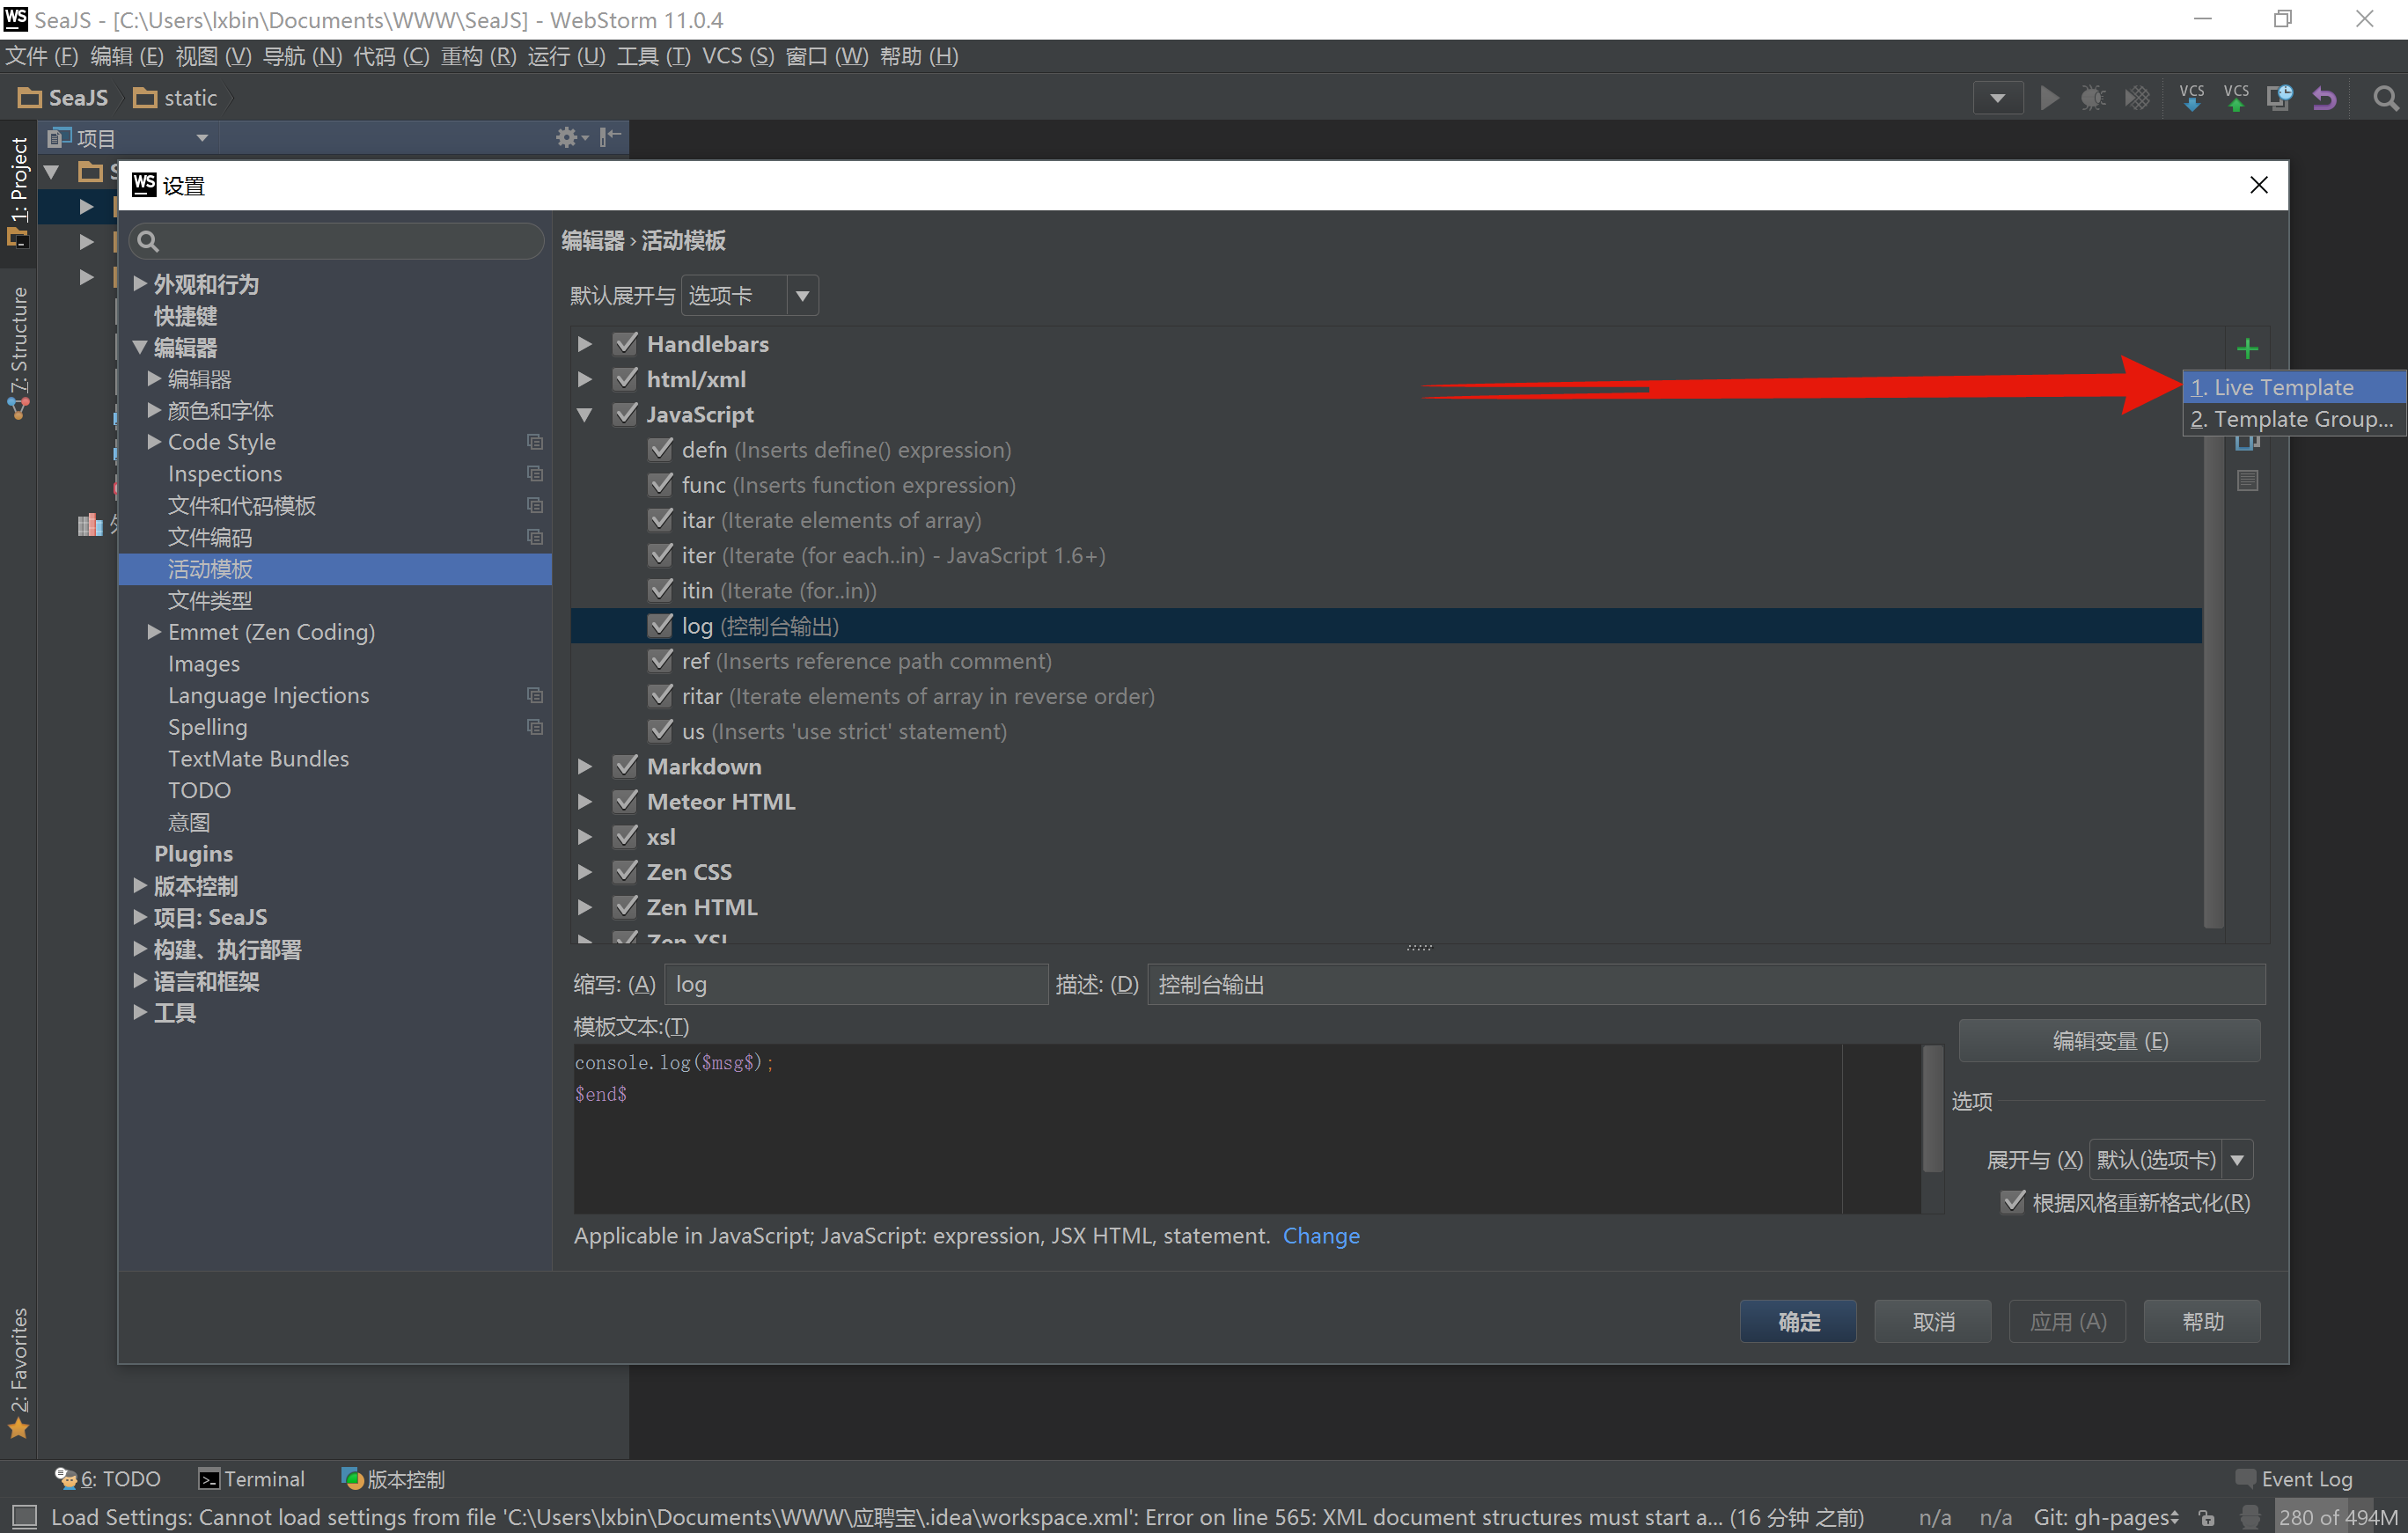Expand Emmet (Zen Coding) settings node
Screen dimensions: 2408x1533
click(154, 632)
